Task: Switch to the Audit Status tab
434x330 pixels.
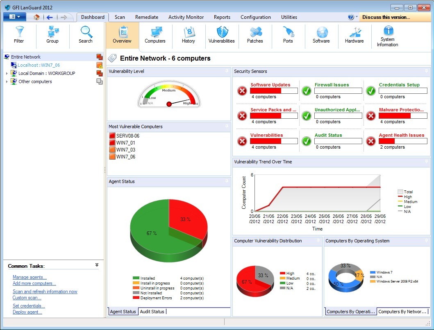Action: 152,312
